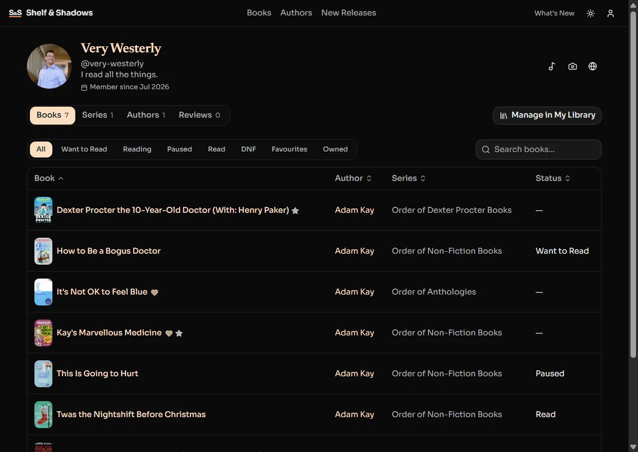The height and width of the screenshot is (452, 638).
Task: Click the Very Westerly profile avatar
Action: [x=49, y=66]
